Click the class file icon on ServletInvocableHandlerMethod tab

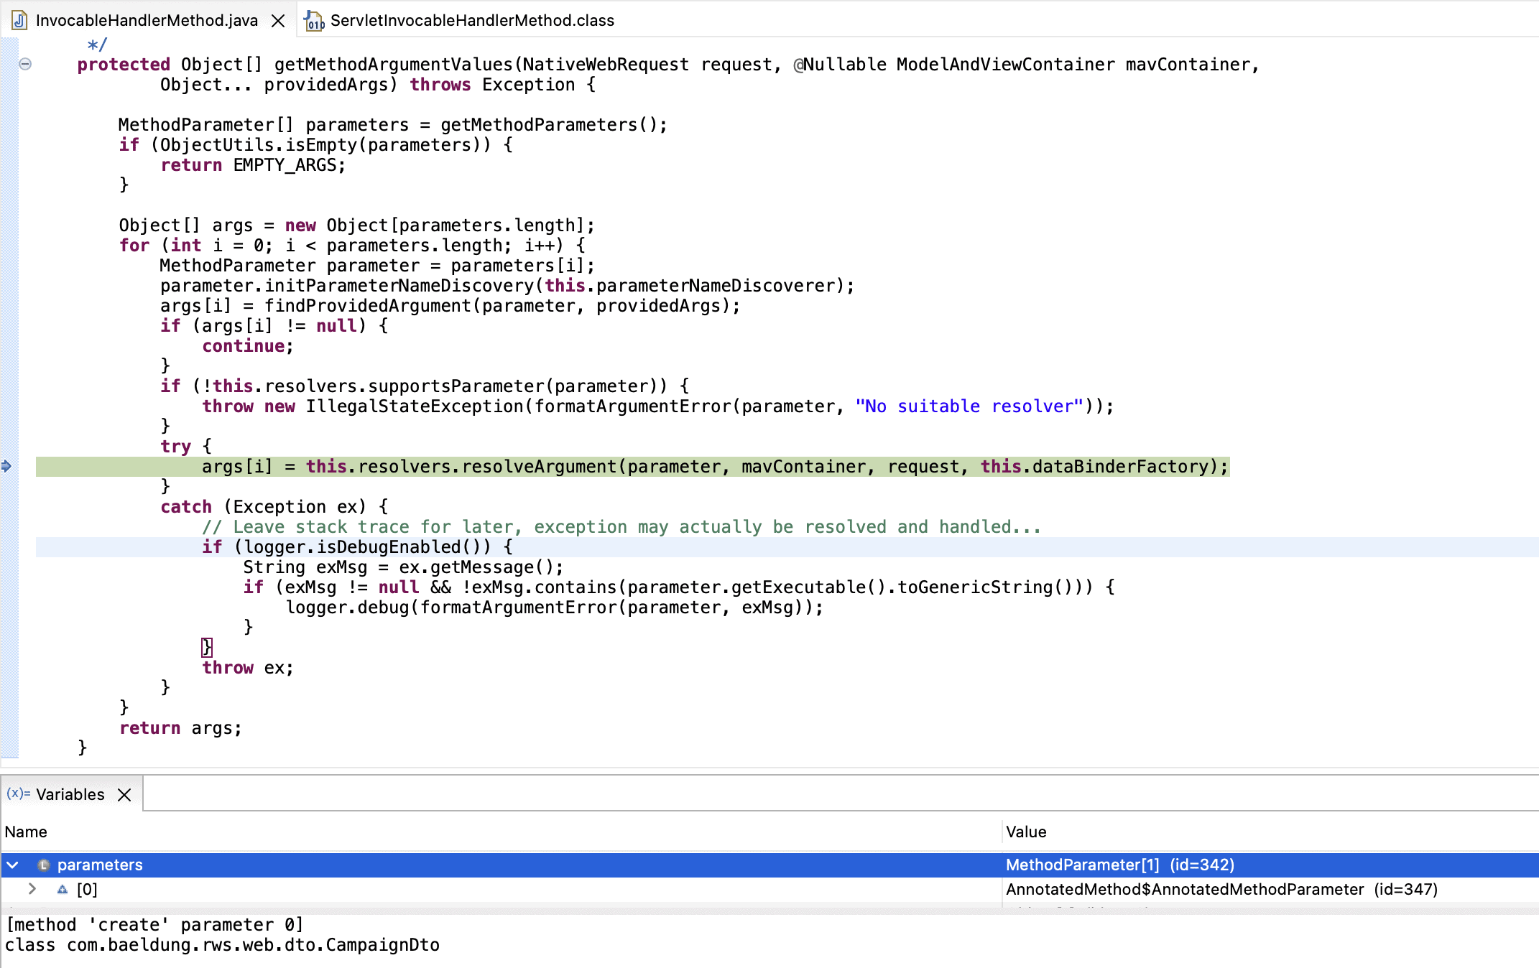coord(314,21)
